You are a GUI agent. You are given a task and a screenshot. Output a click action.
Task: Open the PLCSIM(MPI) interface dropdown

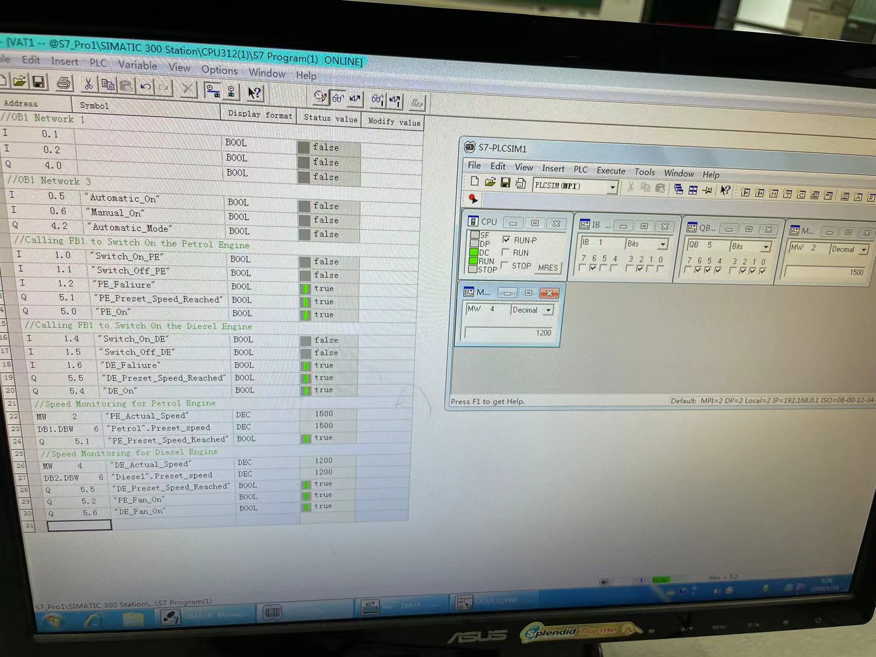[x=612, y=186]
